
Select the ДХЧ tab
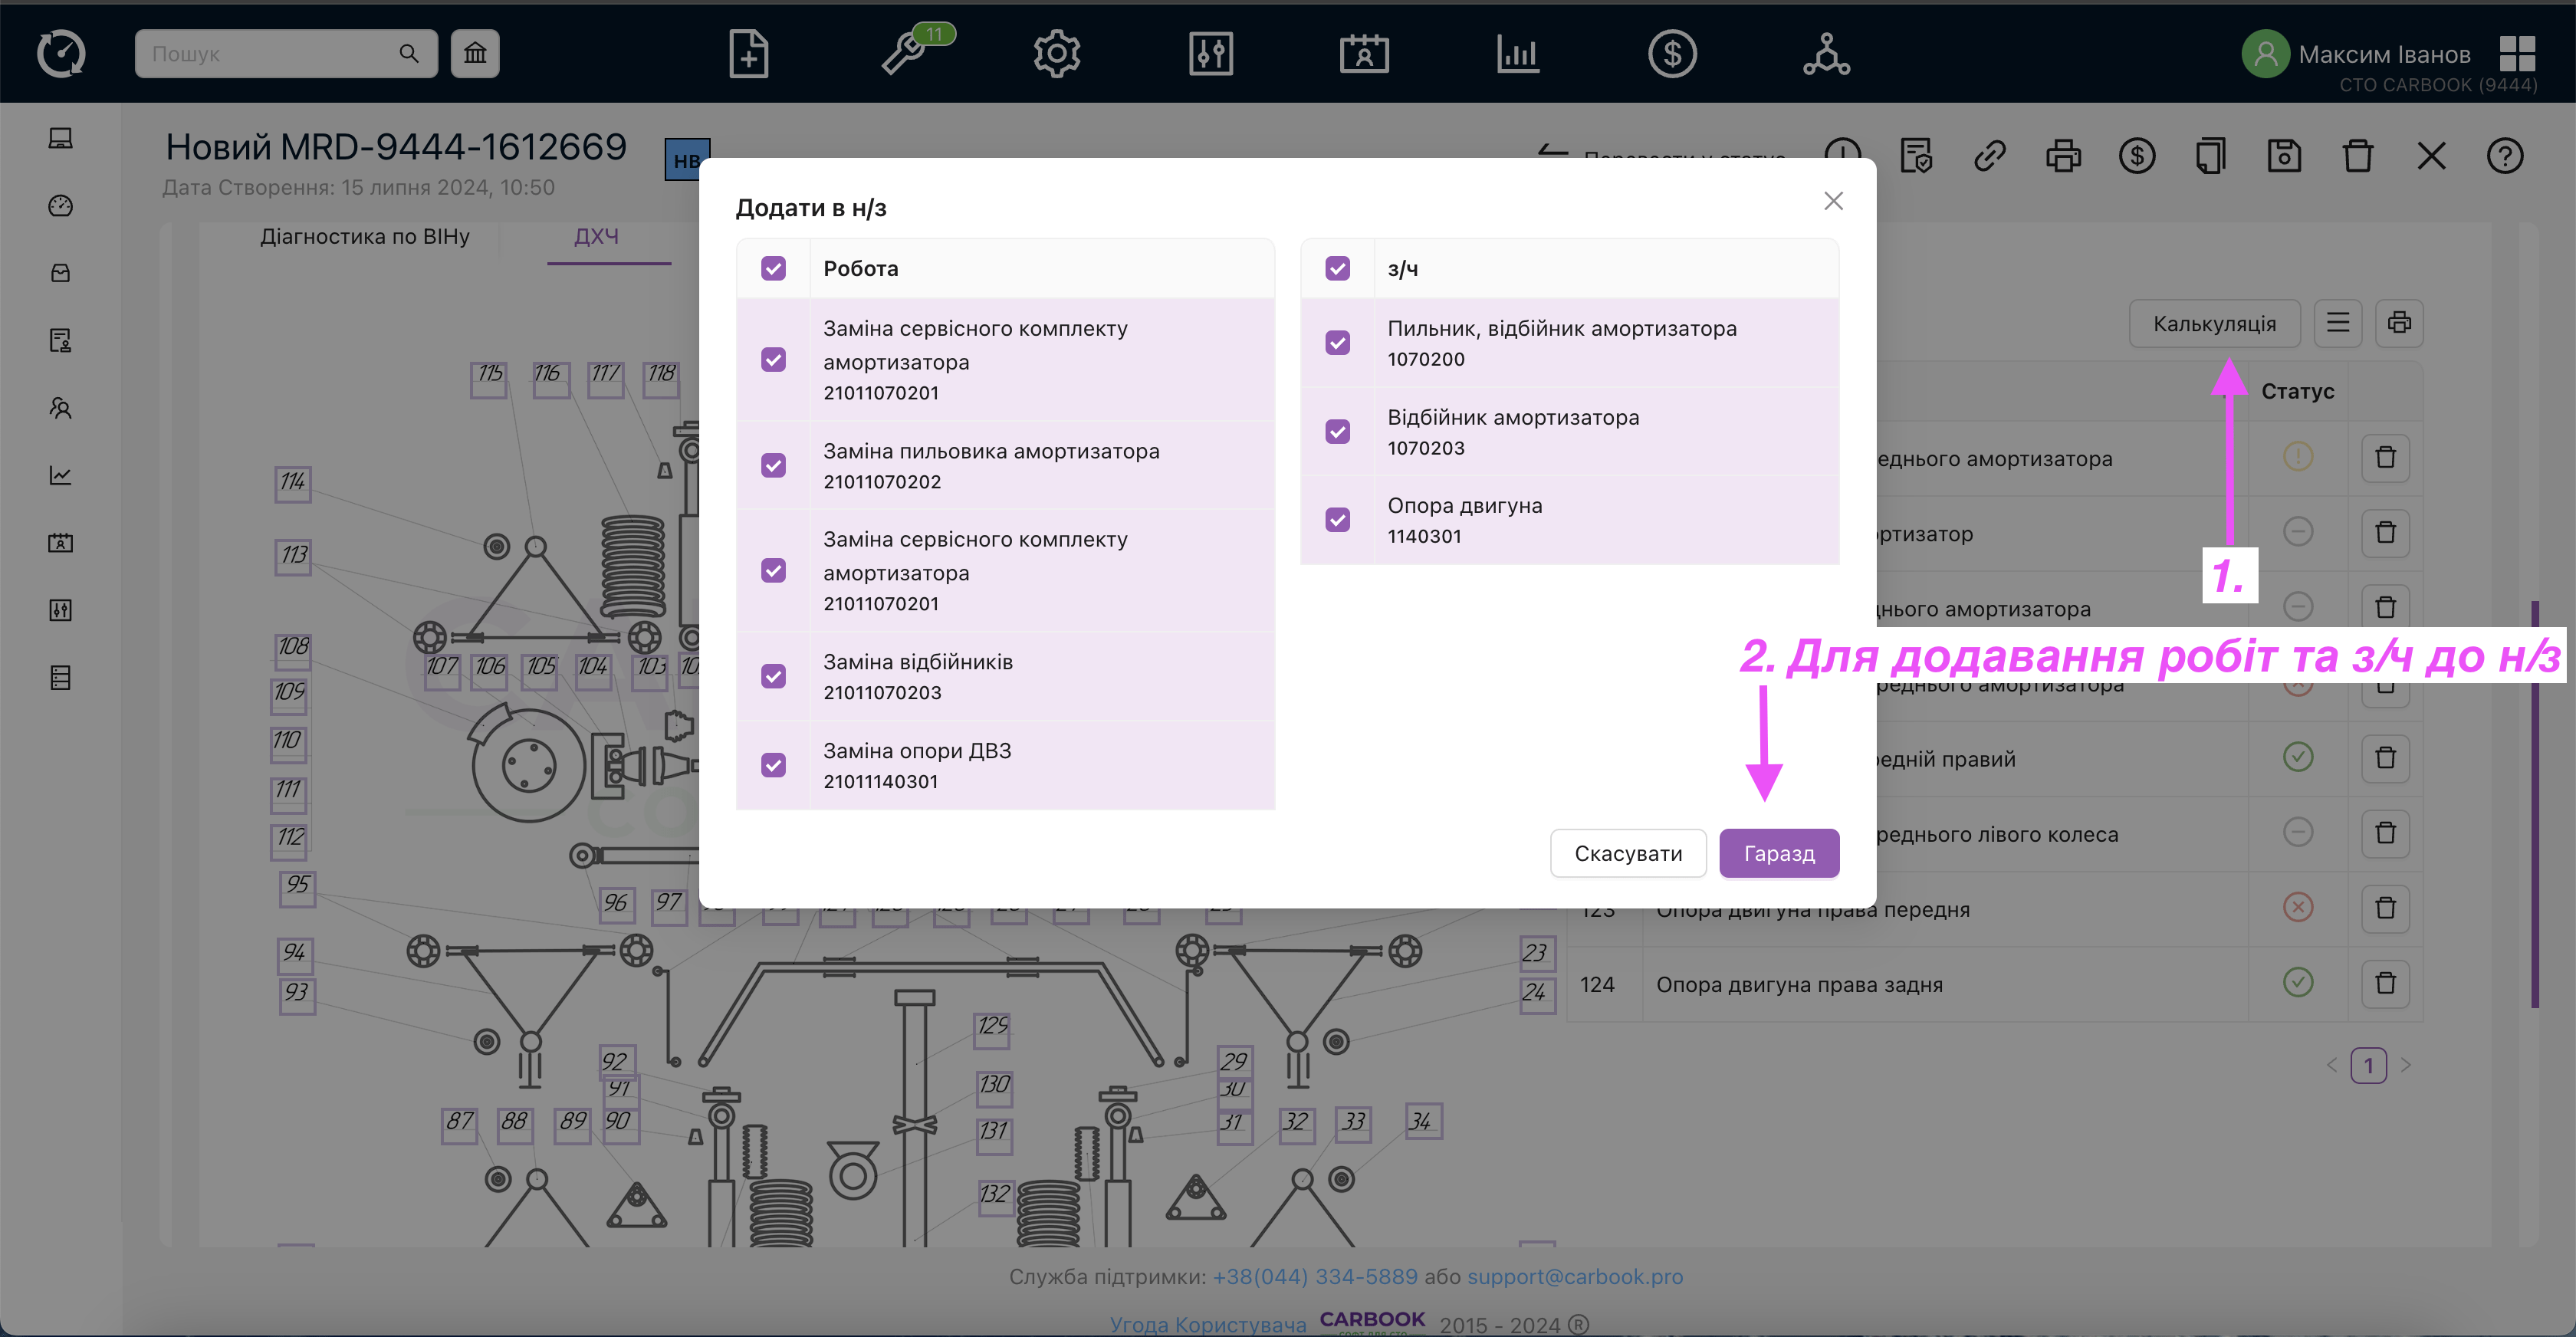coord(596,237)
